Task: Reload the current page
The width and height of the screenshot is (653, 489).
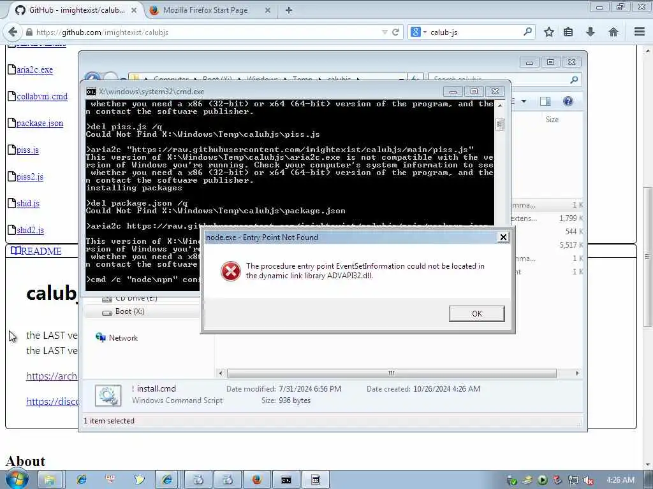Action: click(x=395, y=32)
